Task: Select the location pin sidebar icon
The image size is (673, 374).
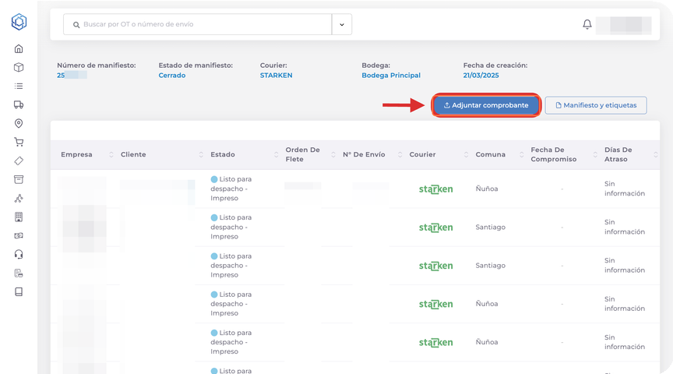Action: (19, 123)
